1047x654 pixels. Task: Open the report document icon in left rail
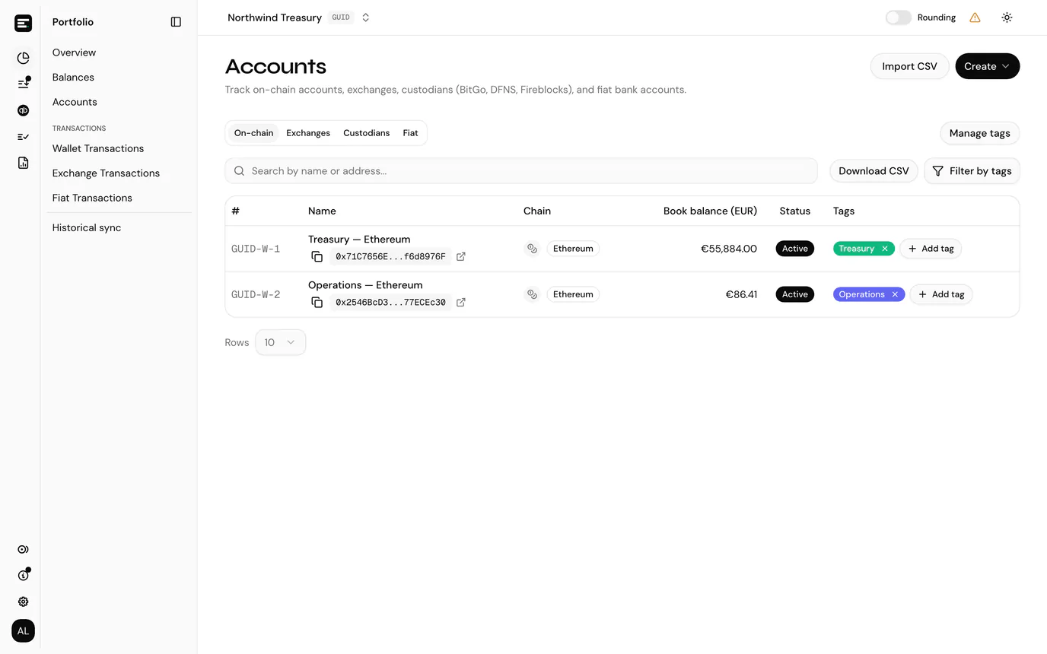coord(24,163)
